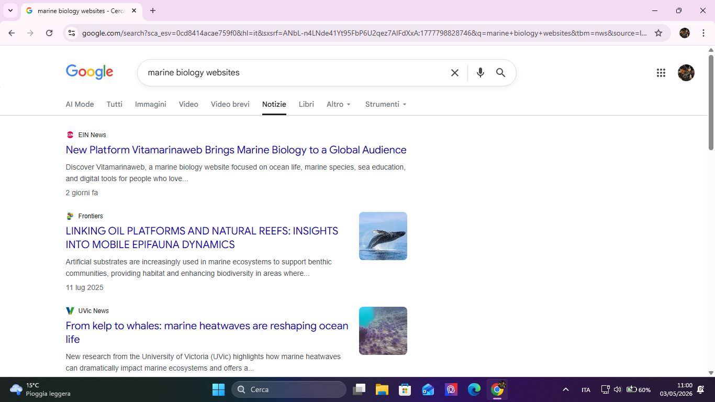Clear the search box with X icon
The width and height of the screenshot is (715, 402).
pyautogui.click(x=455, y=73)
